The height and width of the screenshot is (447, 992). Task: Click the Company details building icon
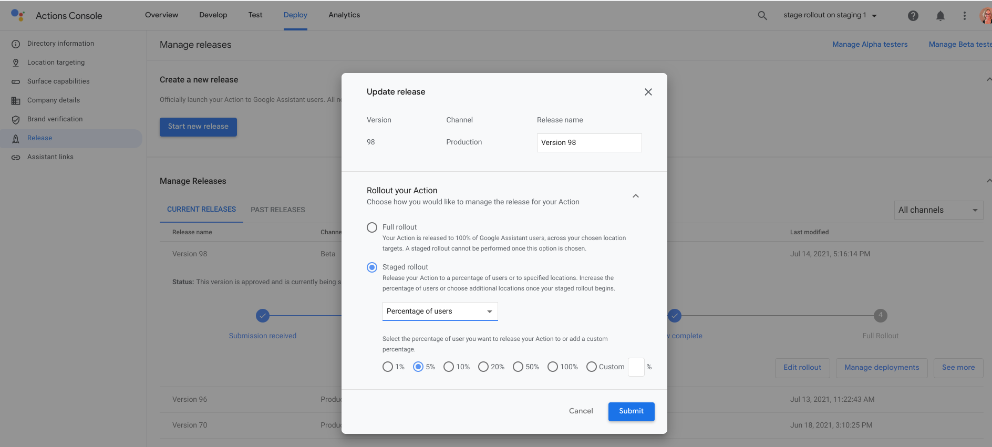click(x=16, y=100)
